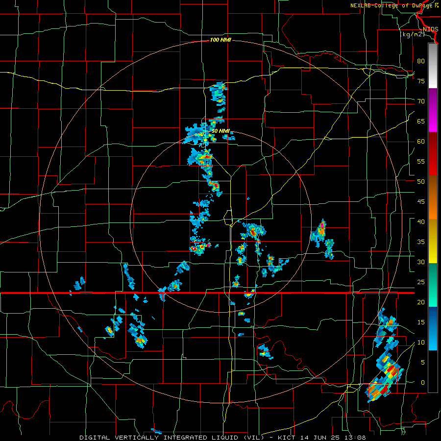
Task: Click the scale value 30
Action: [421, 262]
